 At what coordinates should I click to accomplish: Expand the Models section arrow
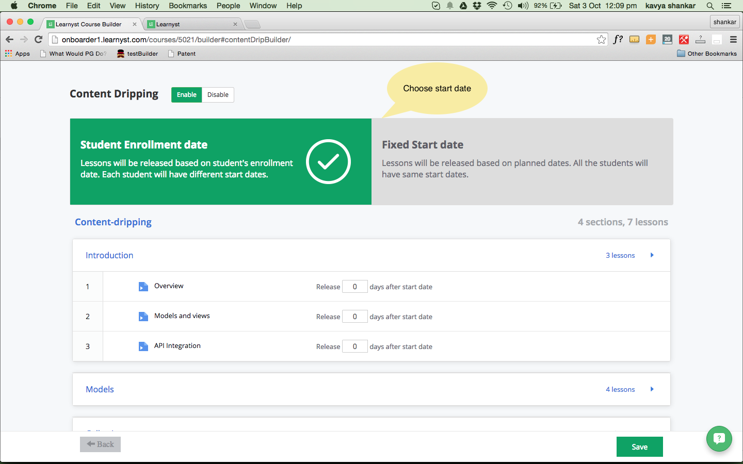652,389
